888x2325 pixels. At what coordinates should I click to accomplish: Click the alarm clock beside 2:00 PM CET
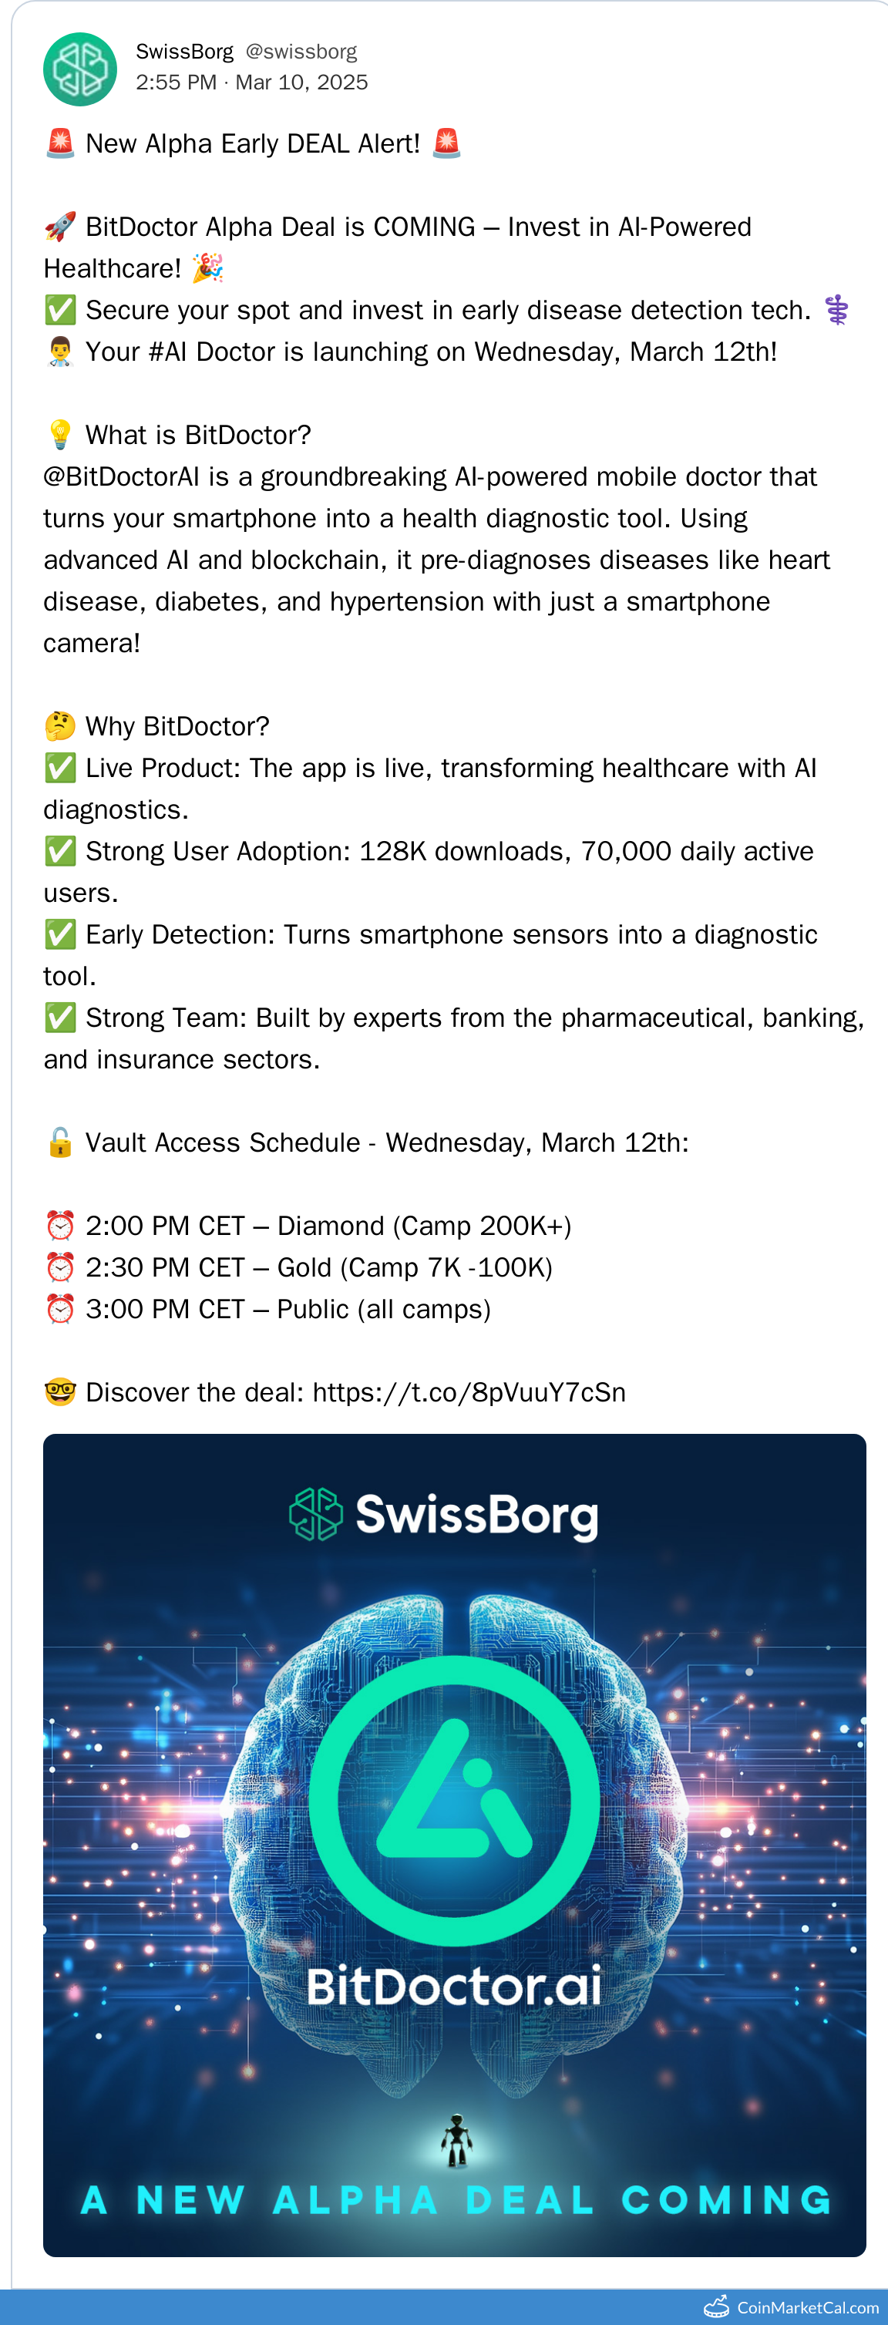pyautogui.click(x=60, y=1226)
